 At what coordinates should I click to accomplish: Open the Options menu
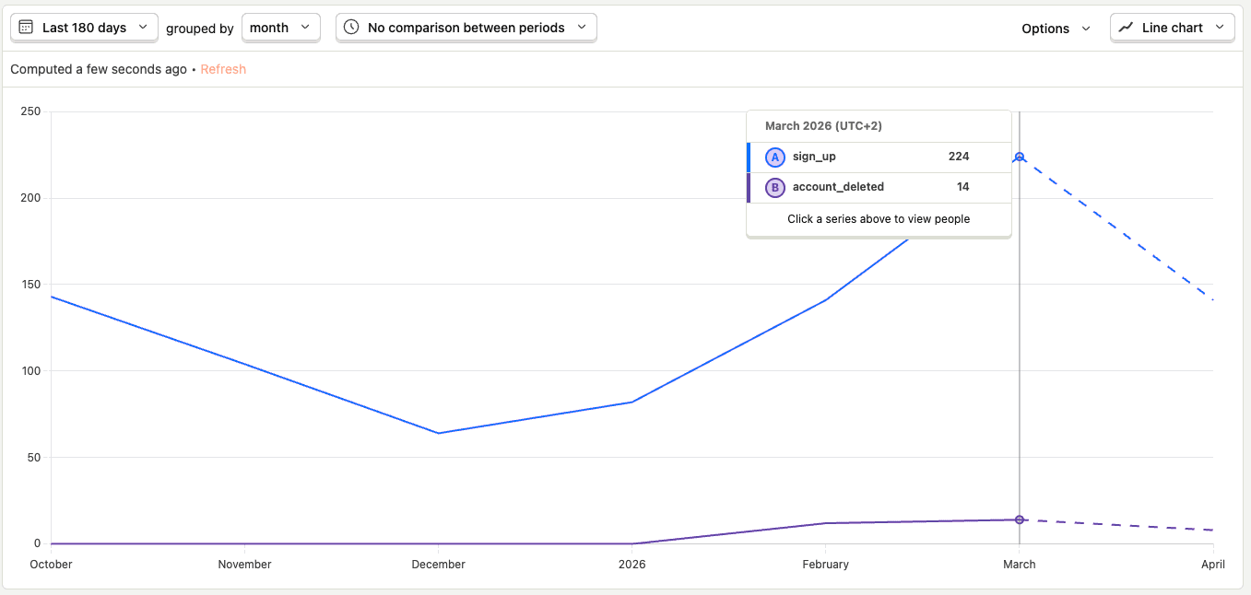[x=1056, y=29]
